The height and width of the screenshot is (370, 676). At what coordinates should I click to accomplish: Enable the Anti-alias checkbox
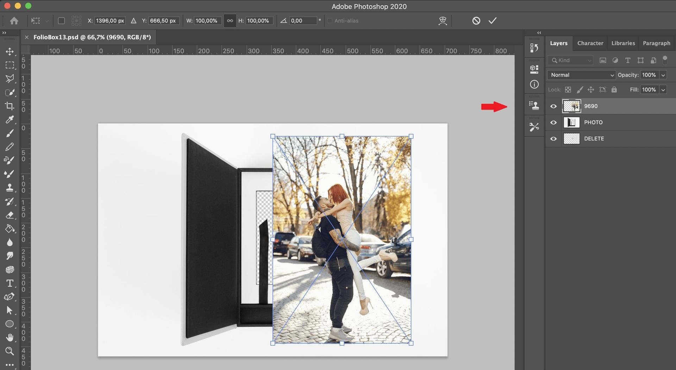click(x=329, y=21)
